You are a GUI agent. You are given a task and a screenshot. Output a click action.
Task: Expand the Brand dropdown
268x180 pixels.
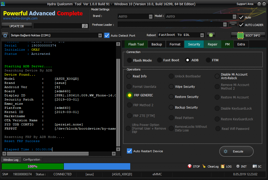point(150,16)
